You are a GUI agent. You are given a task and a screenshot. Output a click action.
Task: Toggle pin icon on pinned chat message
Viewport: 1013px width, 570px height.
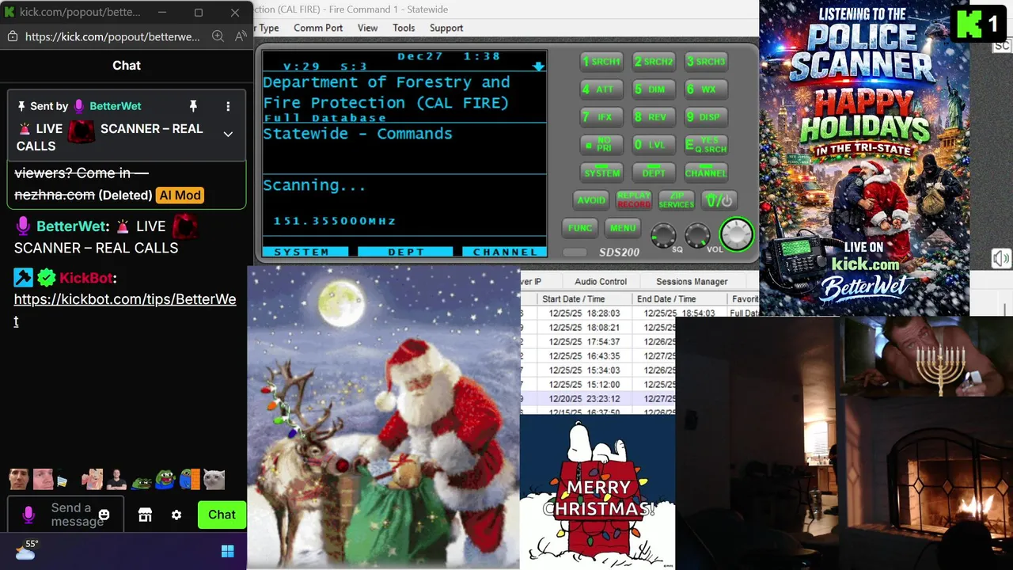[193, 106]
